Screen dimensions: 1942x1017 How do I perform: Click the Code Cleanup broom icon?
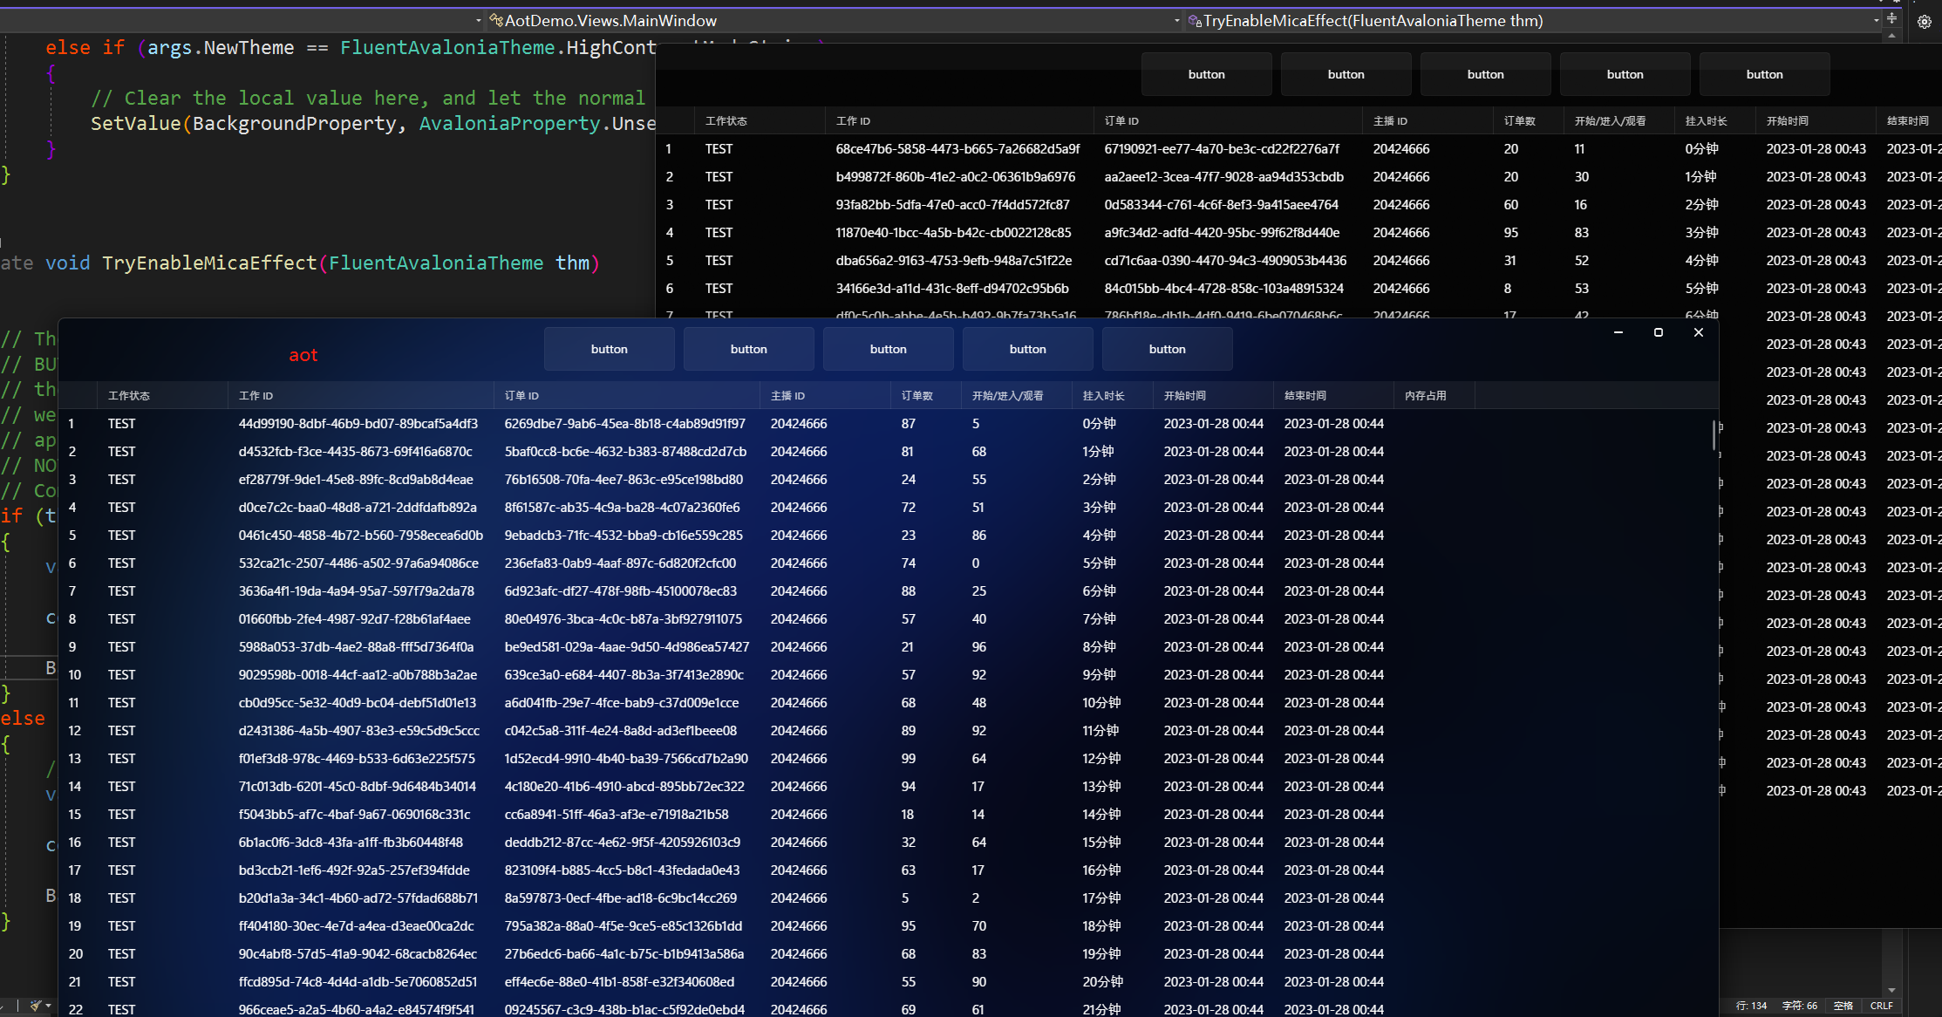pos(35,1006)
